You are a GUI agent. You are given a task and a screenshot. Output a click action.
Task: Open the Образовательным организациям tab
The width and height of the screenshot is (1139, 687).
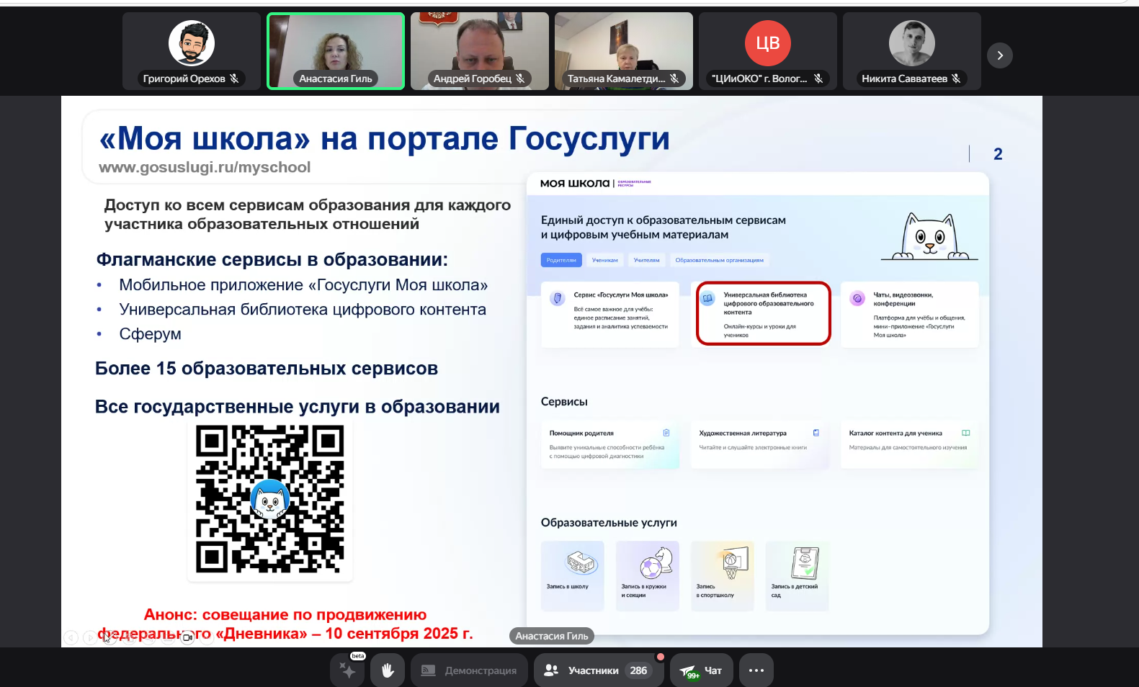(x=719, y=260)
